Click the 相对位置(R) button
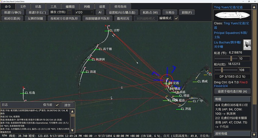The image size is (258, 138). tap(12, 18)
